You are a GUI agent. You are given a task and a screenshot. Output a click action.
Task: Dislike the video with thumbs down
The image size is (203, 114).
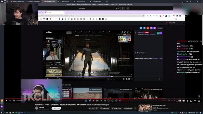tap(96, 108)
